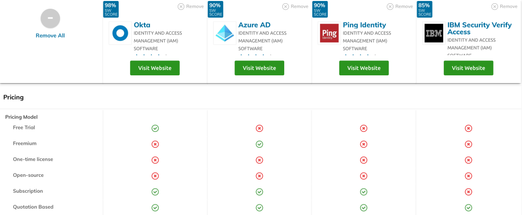This screenshot has width=522, height=215.
Task: Visit the Okta website
Action: pos(155,68)
